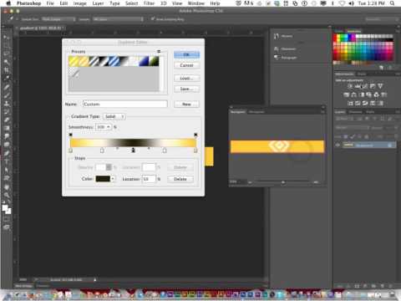Select the Move tool
The image size is (401, 301).
(x=7, y=37)
